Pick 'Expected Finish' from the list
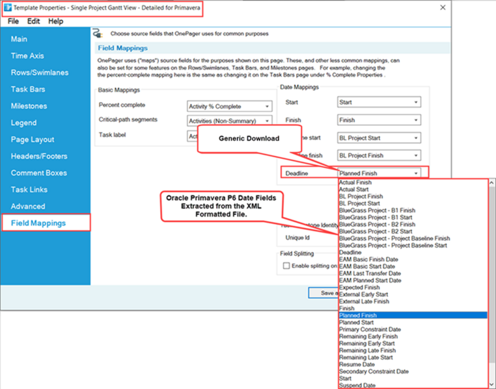Screen dimensions: 496x389 413,288
